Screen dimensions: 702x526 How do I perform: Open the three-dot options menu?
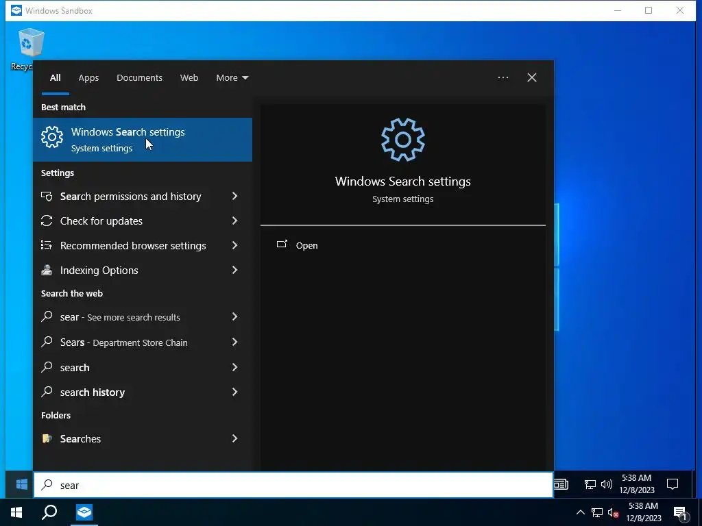click(503, 77)
